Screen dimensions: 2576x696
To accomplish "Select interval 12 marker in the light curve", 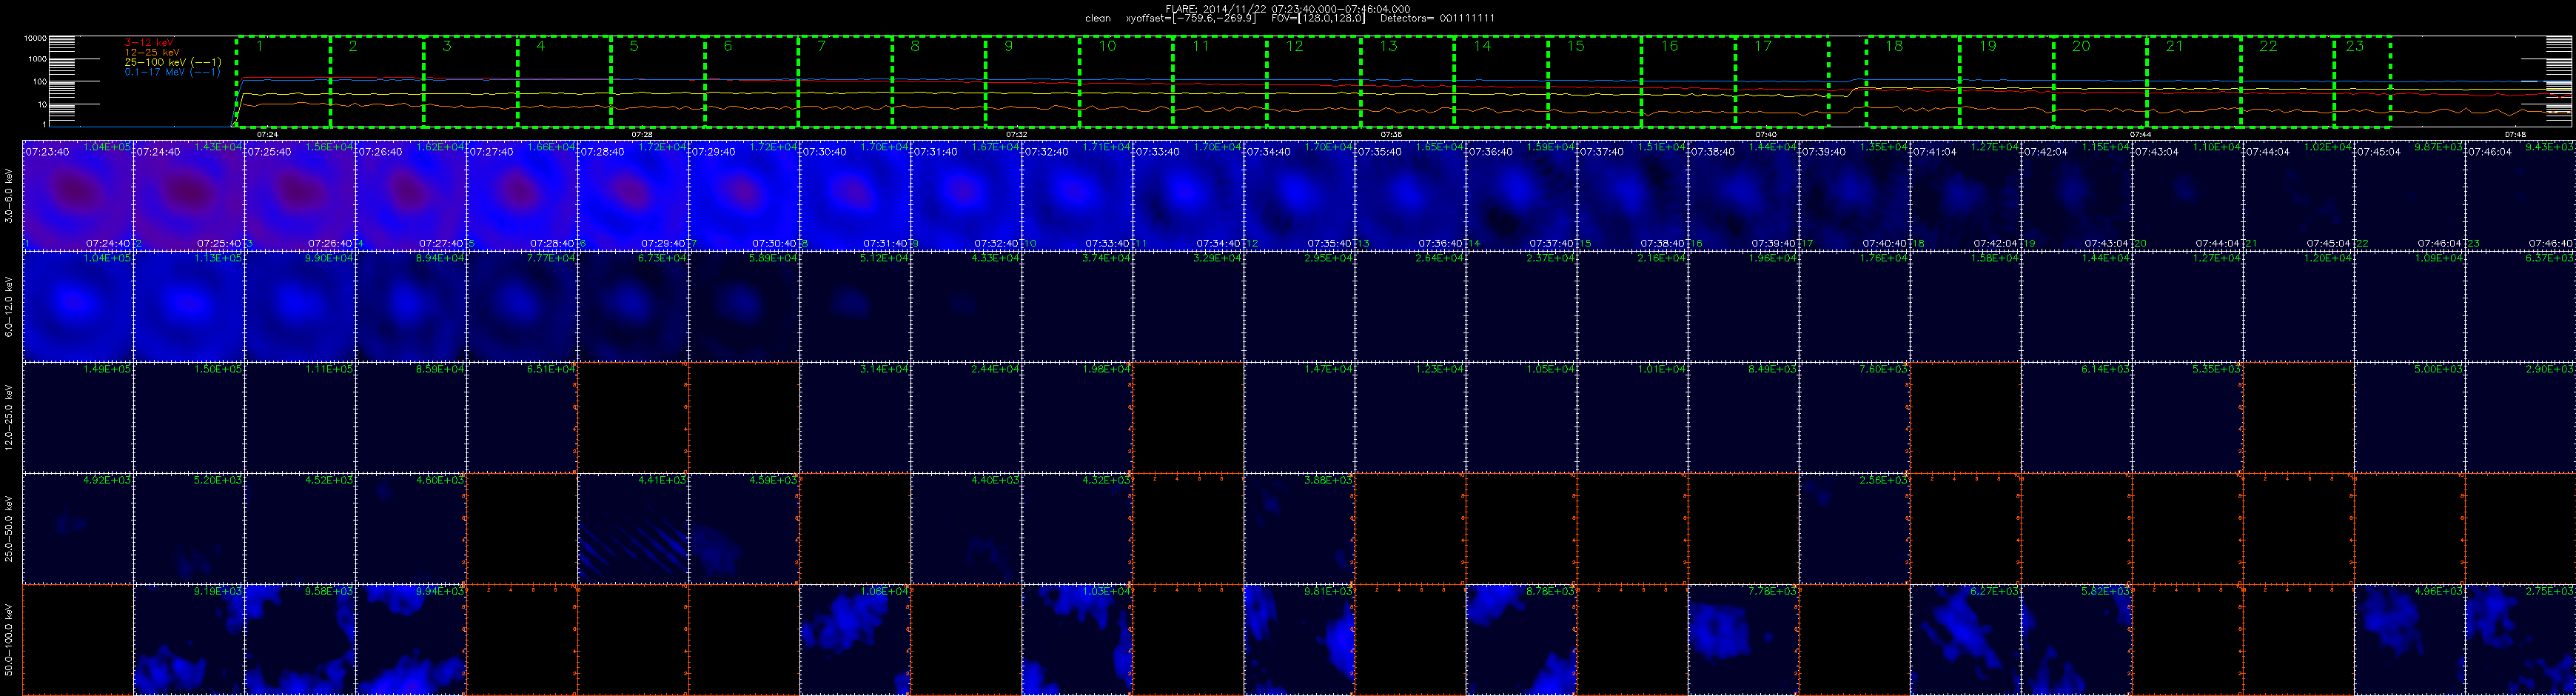I will point(1294,46).
